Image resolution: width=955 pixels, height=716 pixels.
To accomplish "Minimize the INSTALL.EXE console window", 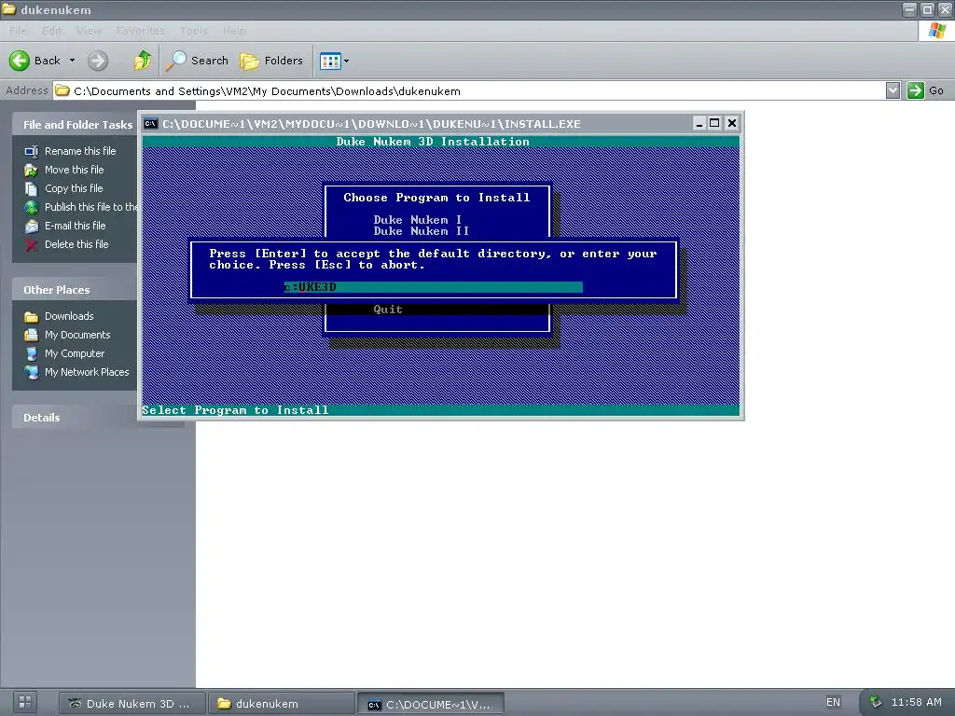I will point(699,123).
